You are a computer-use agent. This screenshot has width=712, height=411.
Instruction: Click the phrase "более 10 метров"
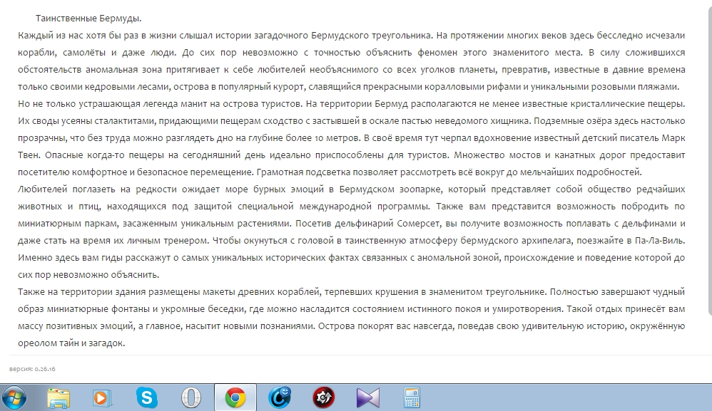[x=322, y=137]
